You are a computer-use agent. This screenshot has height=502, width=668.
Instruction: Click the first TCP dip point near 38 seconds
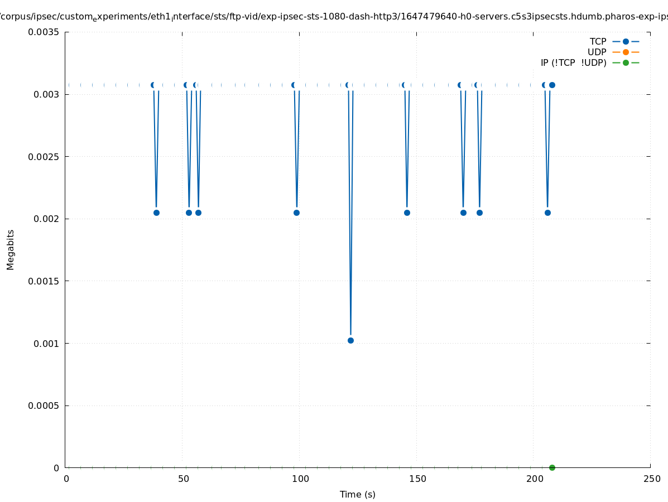[156, 213]
